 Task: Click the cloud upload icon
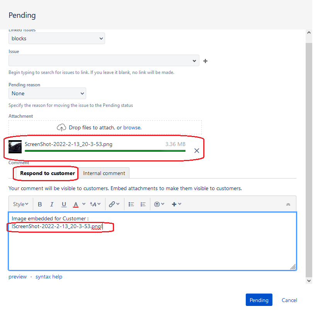61,127
